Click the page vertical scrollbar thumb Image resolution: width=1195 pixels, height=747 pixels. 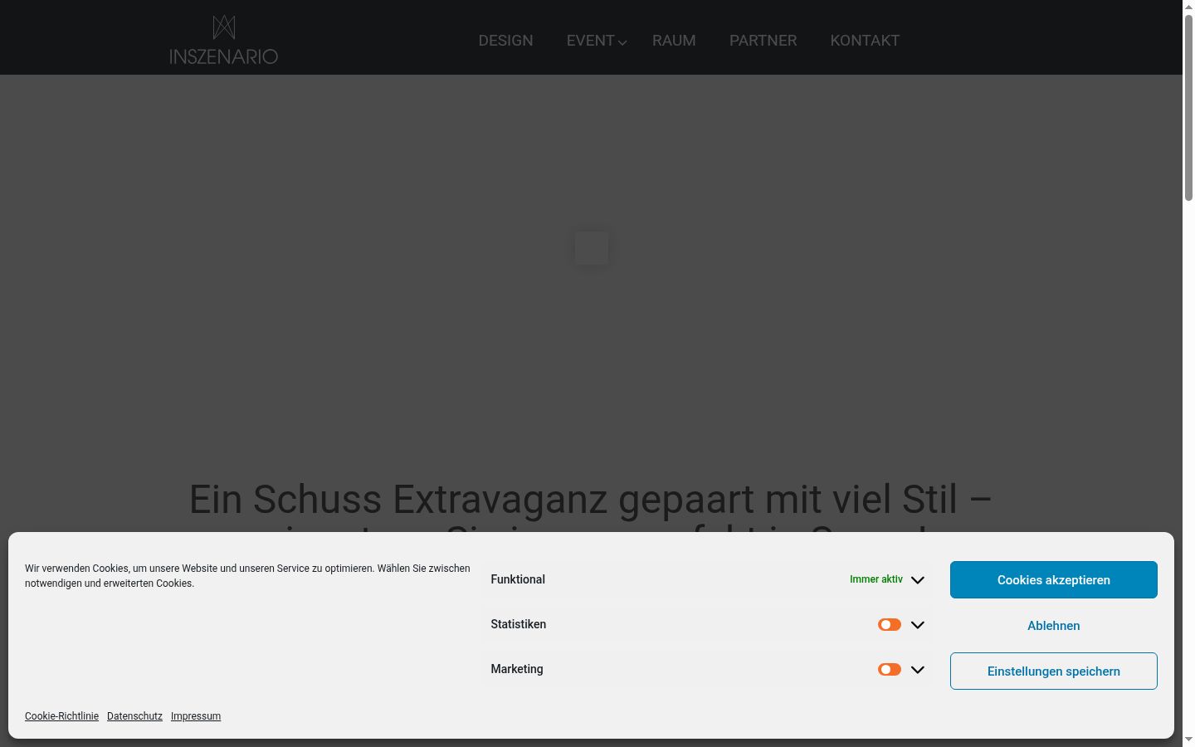pyautogui.click(x=1188, y=108)
